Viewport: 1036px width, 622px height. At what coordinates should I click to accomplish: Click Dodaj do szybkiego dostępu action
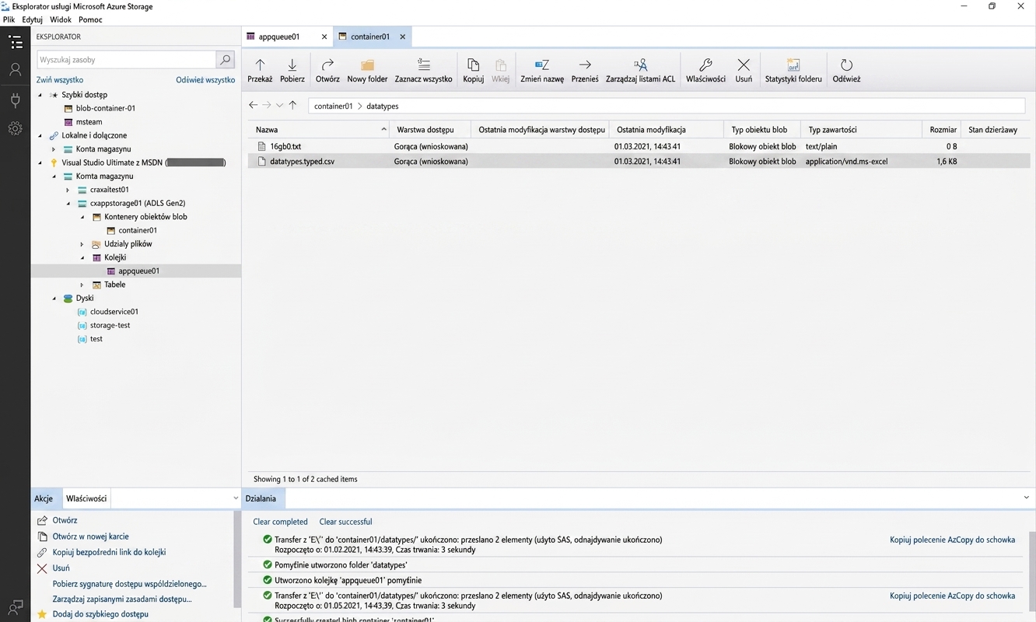pos(100,614)
